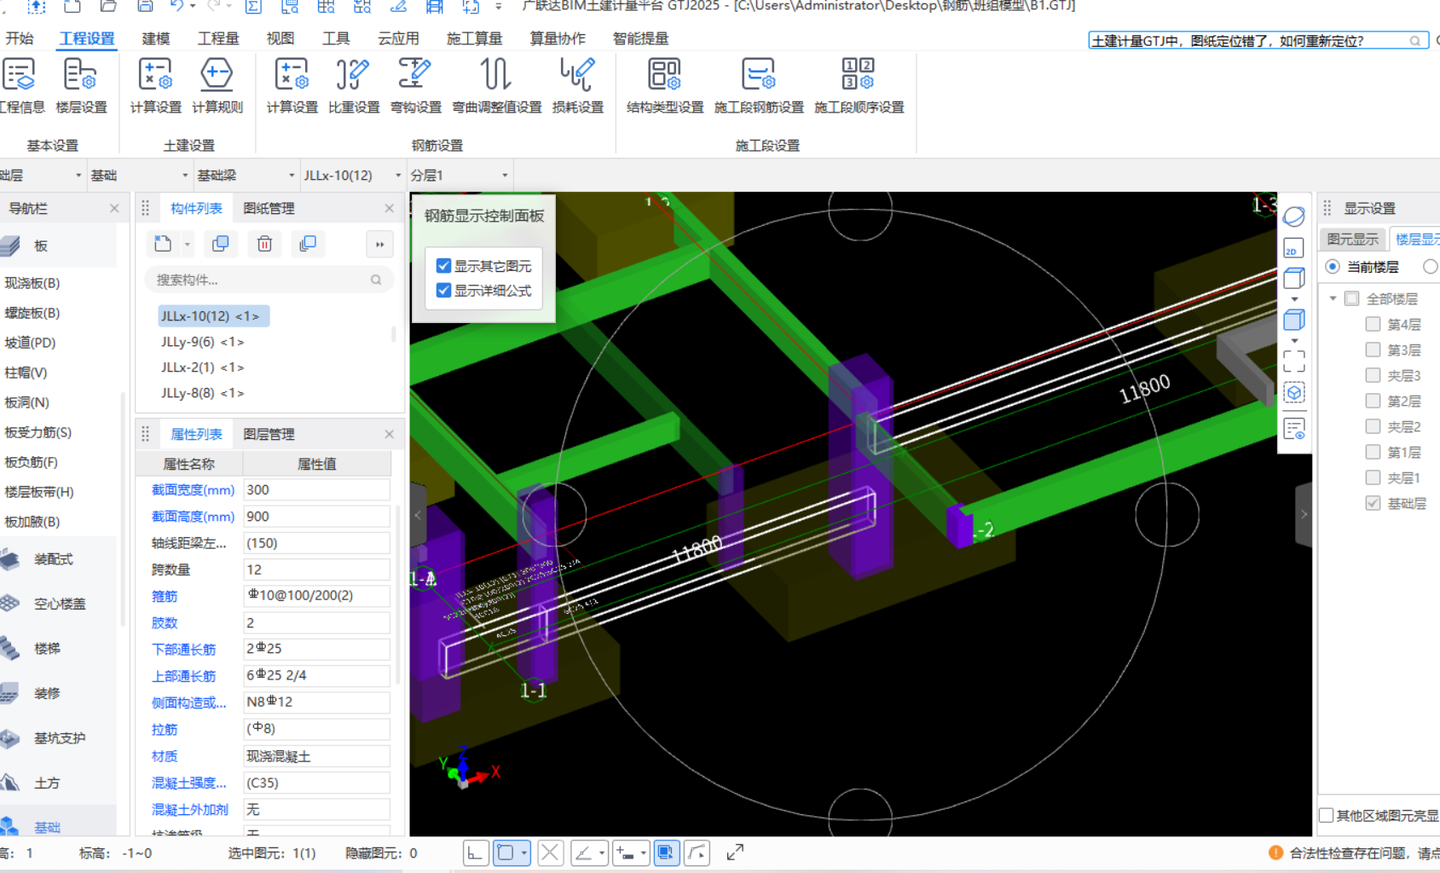Image resolution: width=1440 pixels, height=873 pixels.
Task: Expand right panel with viewport arrow
Action: (x=1304, y=515)
